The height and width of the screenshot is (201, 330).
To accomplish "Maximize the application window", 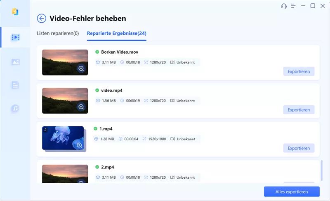I will click(x=313, y=6).
